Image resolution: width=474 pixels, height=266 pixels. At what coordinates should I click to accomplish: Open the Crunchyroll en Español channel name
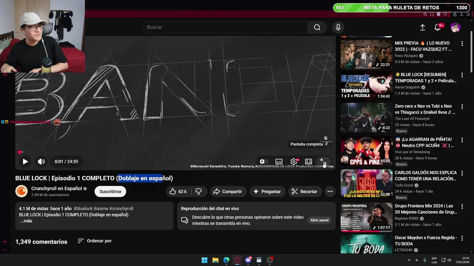pos(57,188)
